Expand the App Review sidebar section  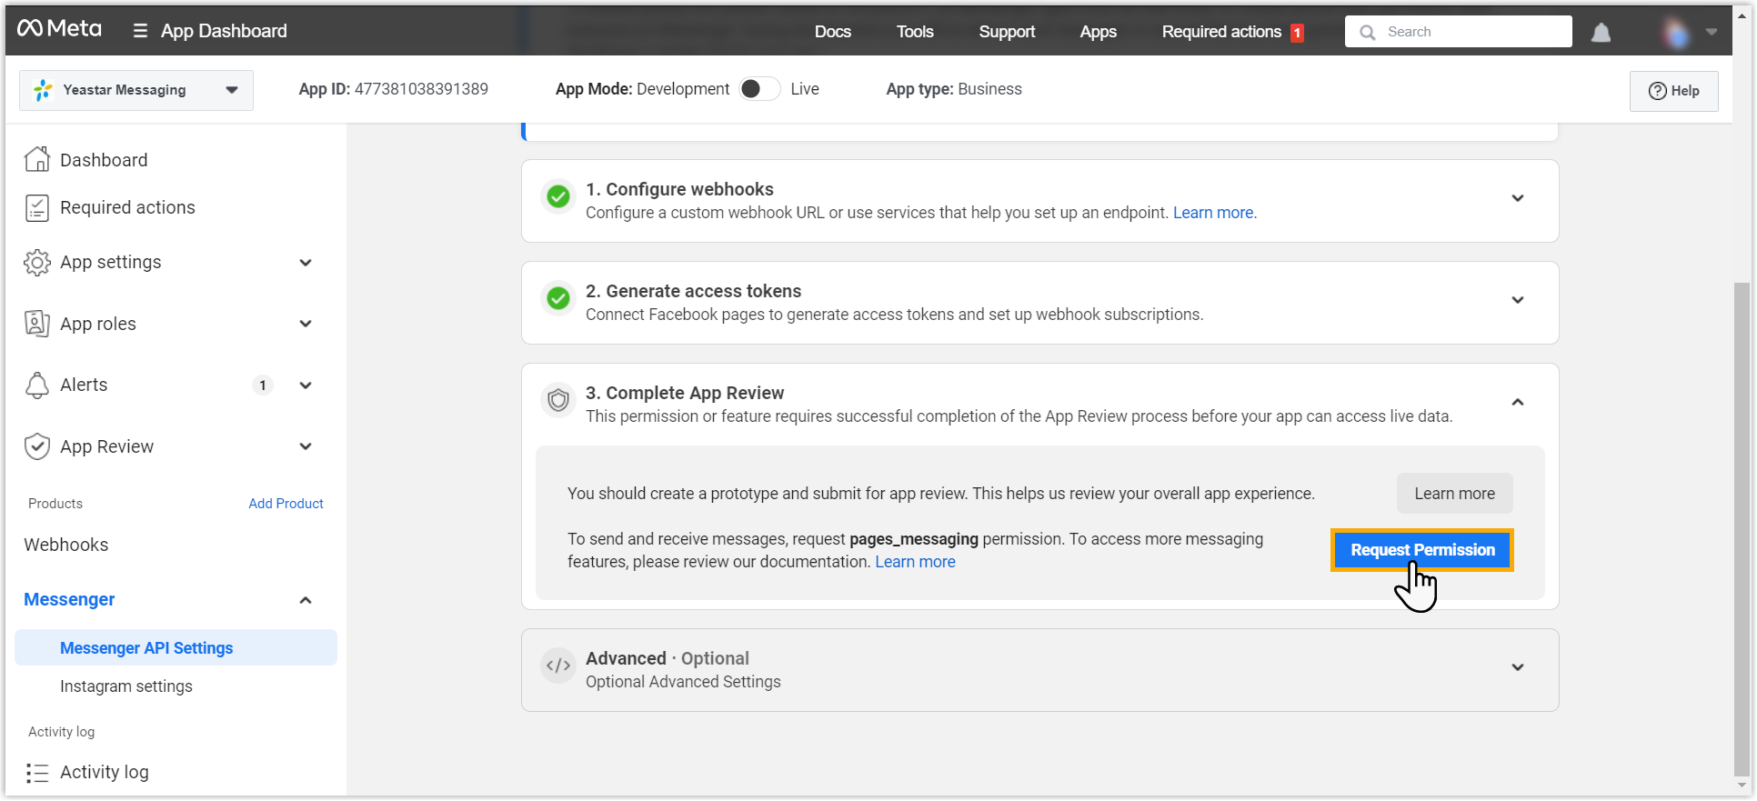tap(306, 446)
